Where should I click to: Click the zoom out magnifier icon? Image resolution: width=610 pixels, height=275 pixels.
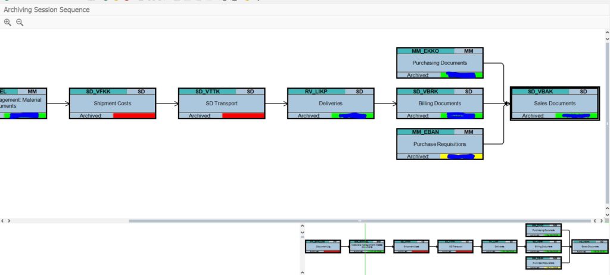tap(20, 23)
